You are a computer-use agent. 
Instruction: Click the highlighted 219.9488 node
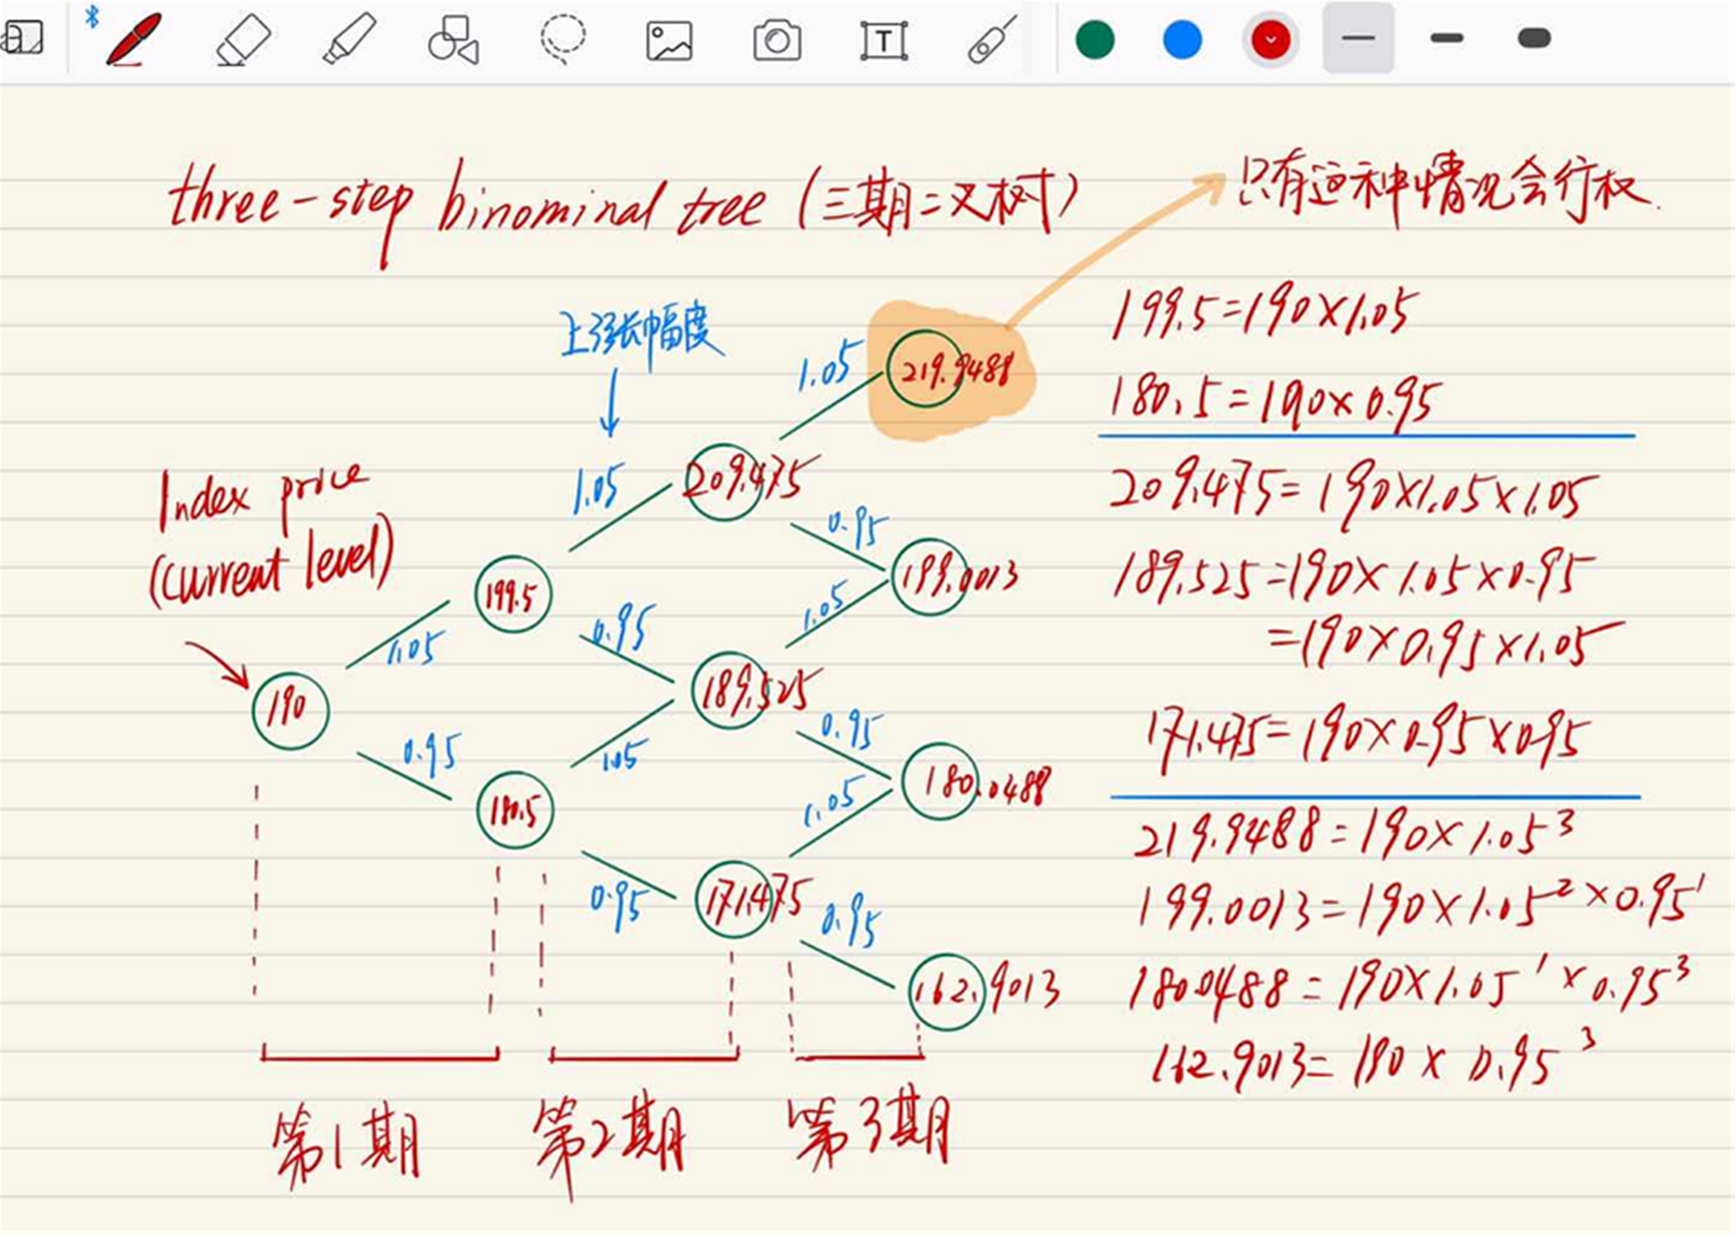pyautogui.click(x=926, y=369)
